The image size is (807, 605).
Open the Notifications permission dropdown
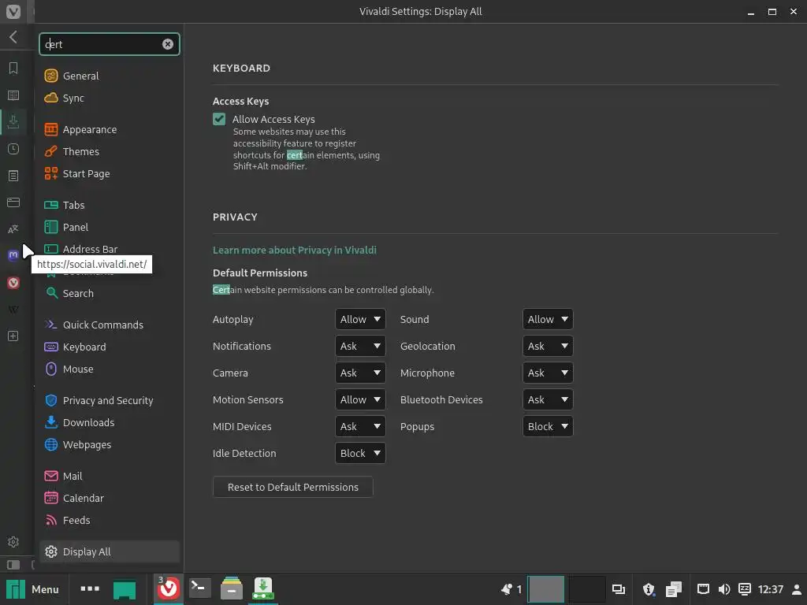(x=360, y=346)
